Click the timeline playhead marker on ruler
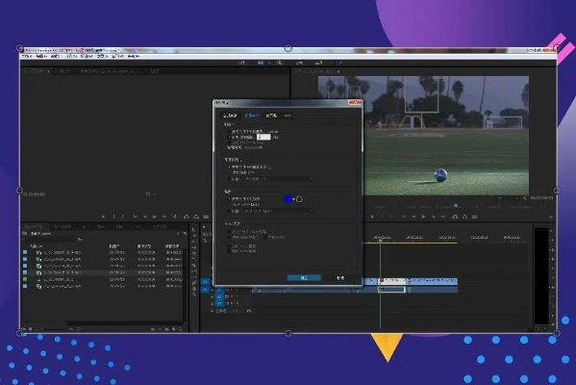This screenshot has height=385, width=576. [380, 240]
